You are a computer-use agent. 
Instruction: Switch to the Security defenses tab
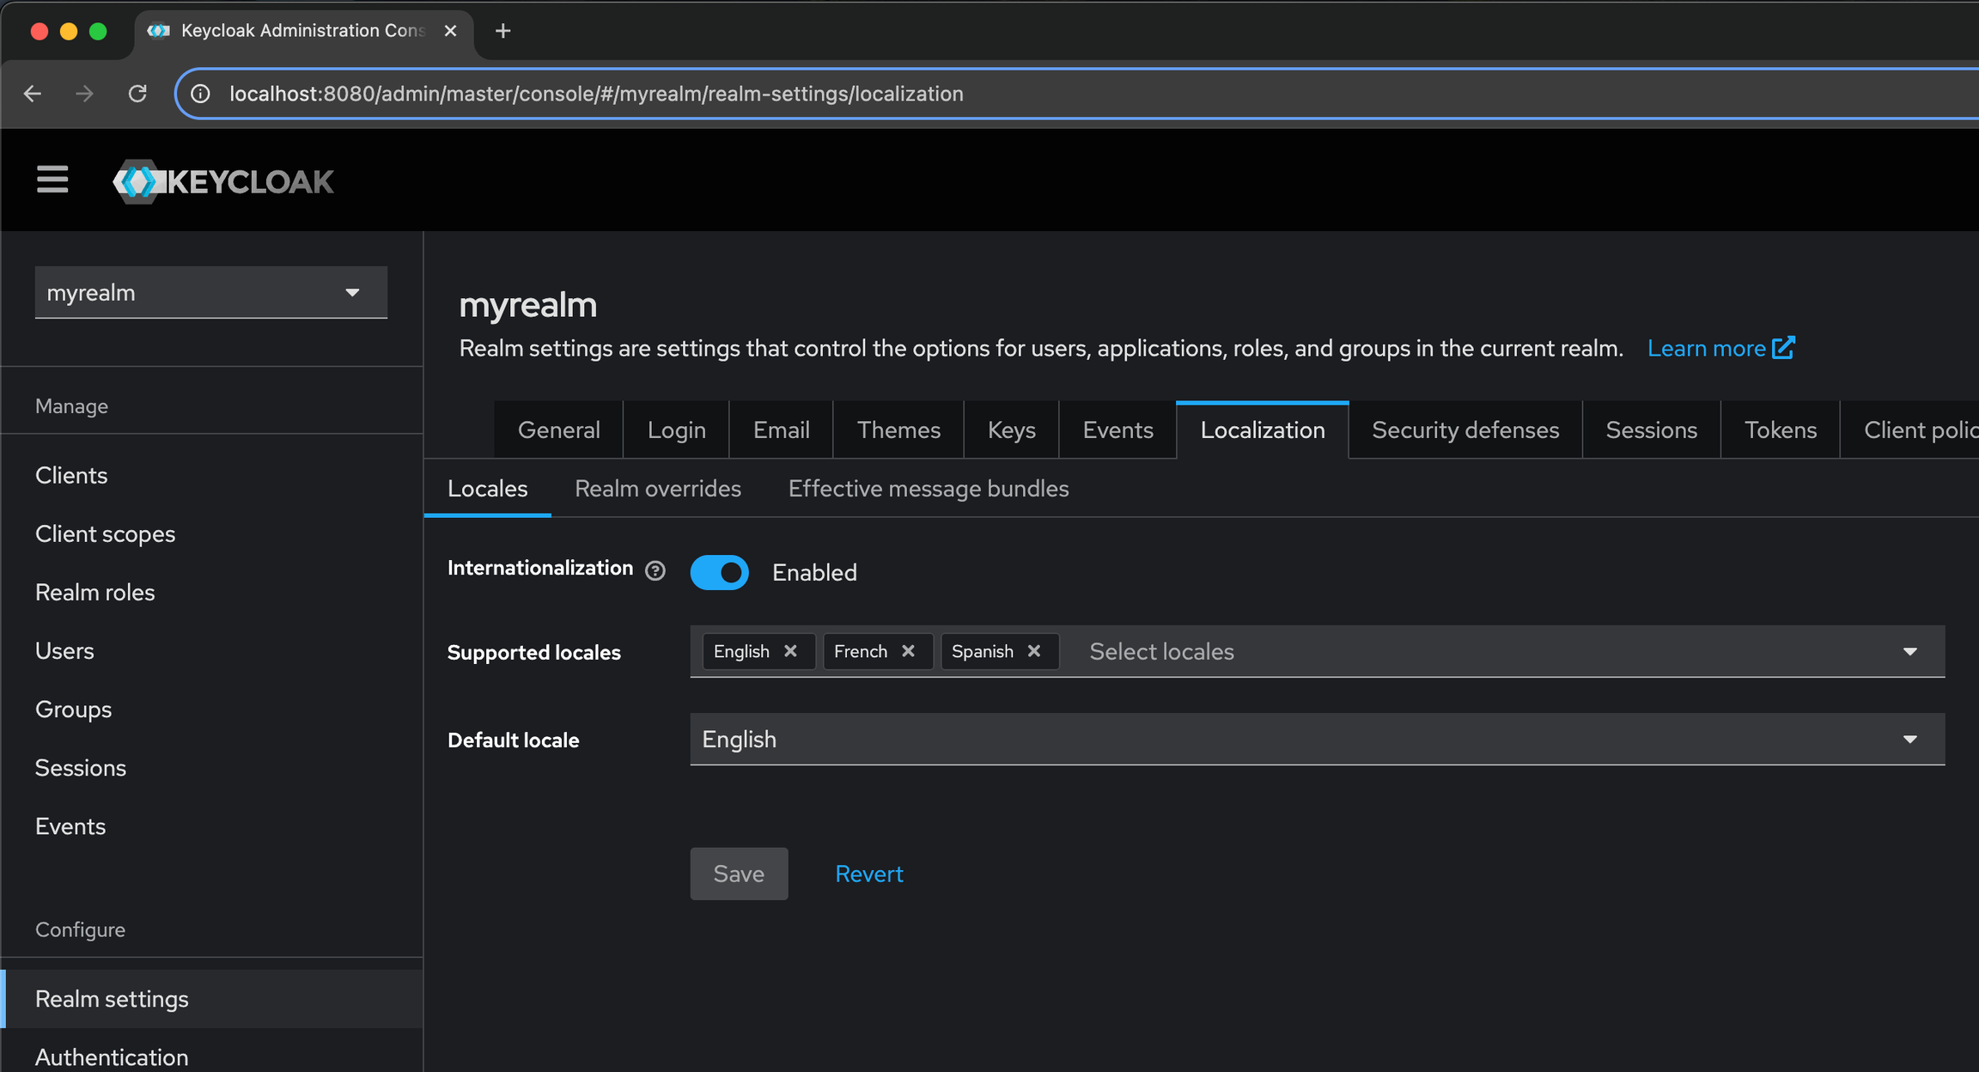click(1465, 429)
